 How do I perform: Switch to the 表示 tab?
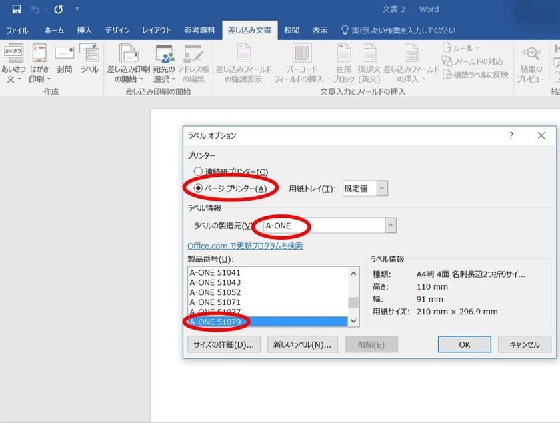point(320,31)
